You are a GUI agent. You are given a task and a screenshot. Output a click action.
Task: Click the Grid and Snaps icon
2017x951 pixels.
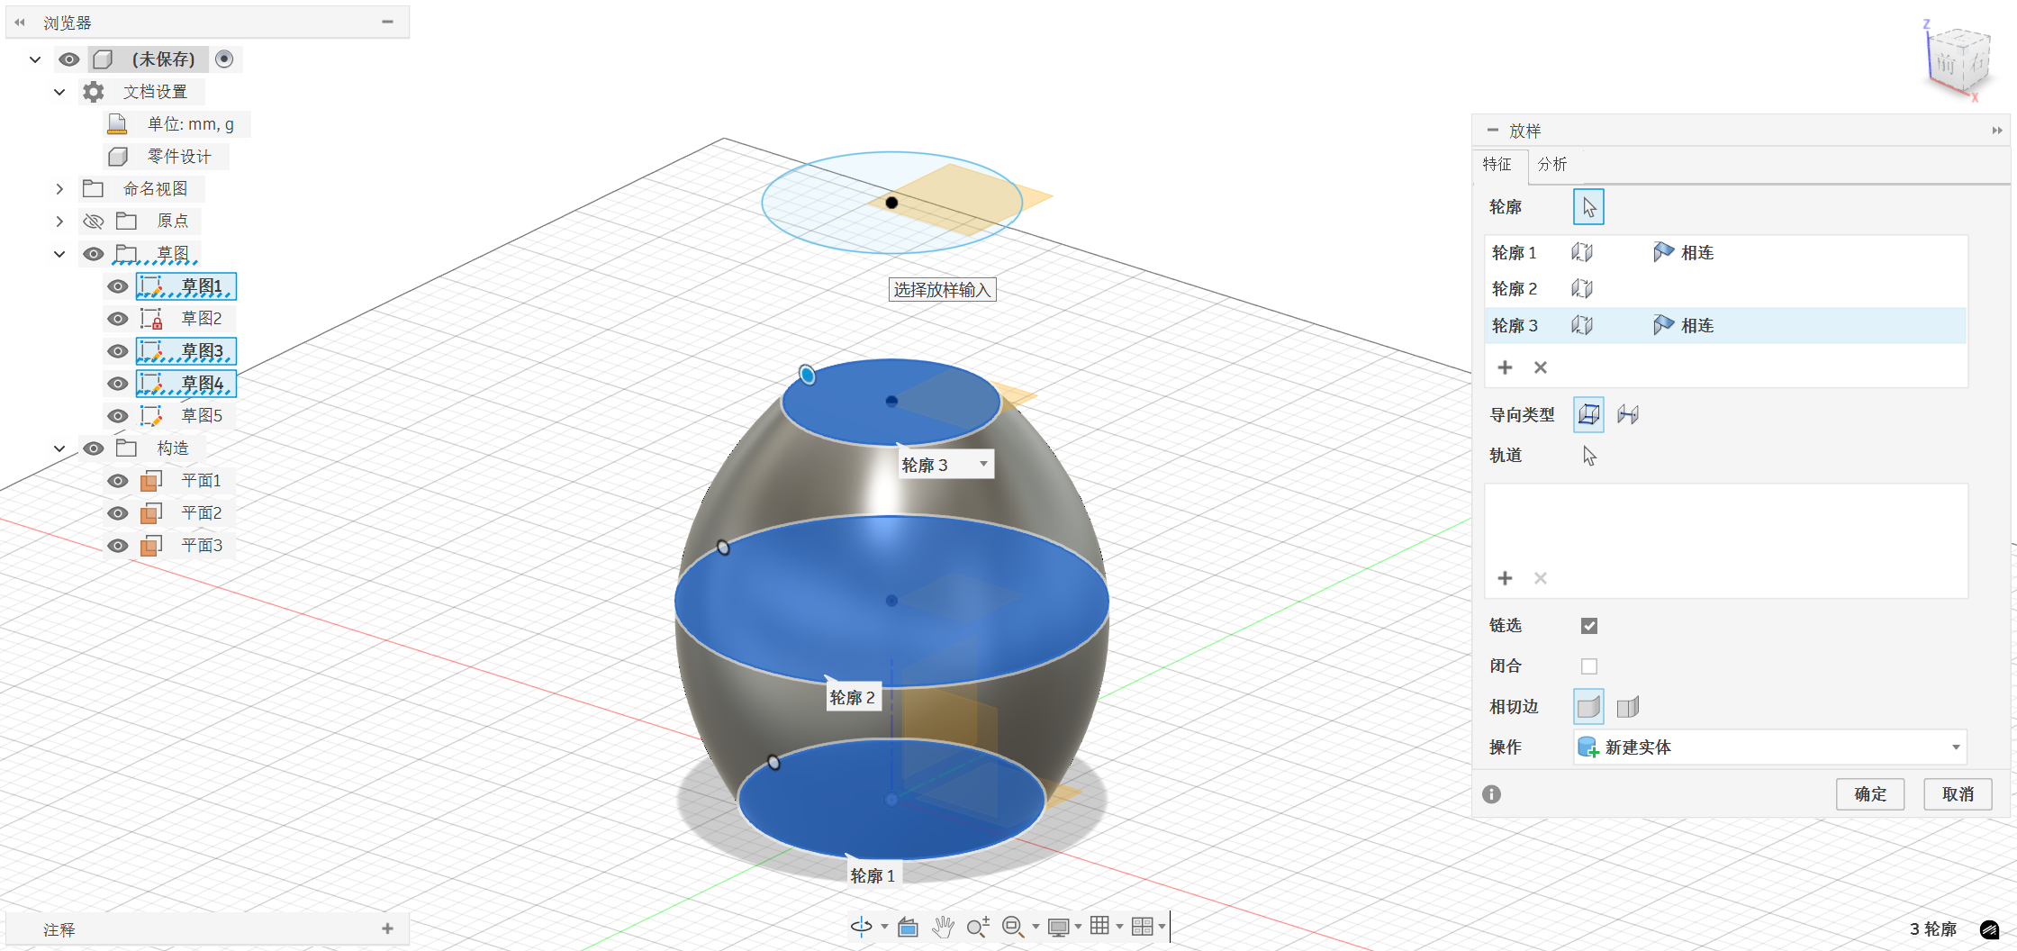tap(1099, 926)
